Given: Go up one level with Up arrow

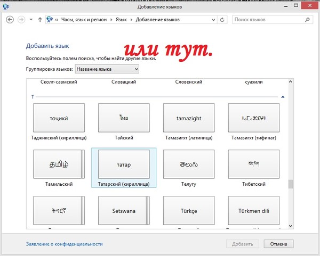Looking at the screenshot, I should click(x=40, y=20).
